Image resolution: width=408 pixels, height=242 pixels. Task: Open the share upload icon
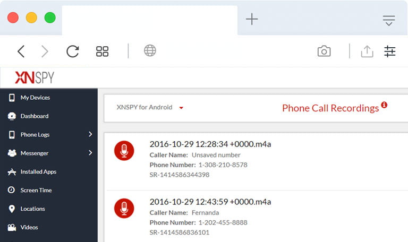pos(367,51)
